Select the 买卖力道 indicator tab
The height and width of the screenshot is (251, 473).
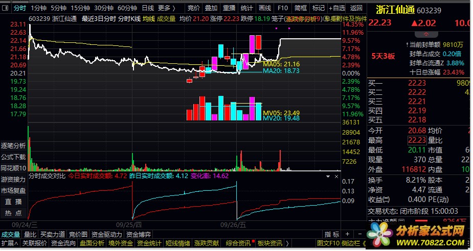[53, 235]
